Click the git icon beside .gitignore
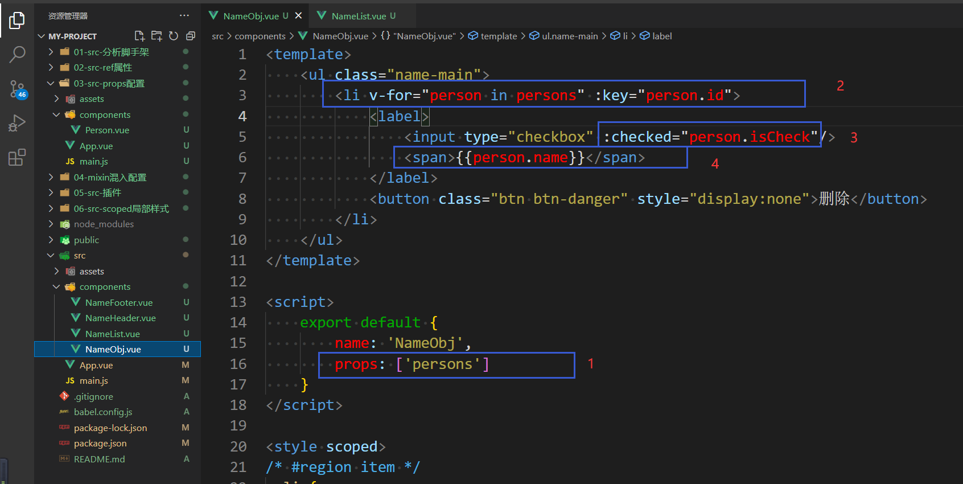 [x=64, y=396]
